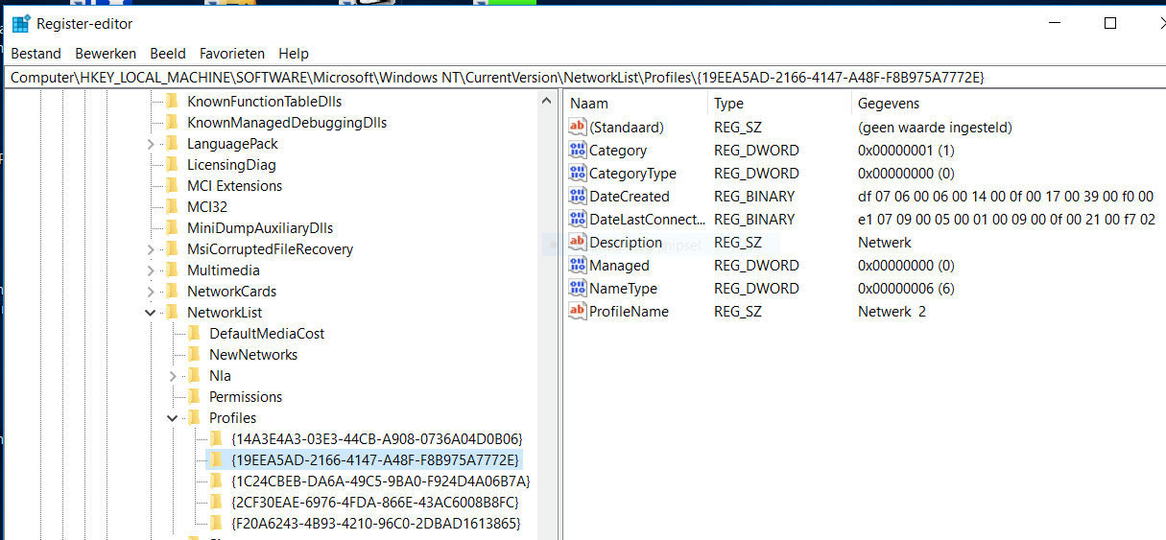Image resolution: width=1166 pixels, height=540 pixels.
Task: Click the Multimedia folder icon
Action: point(173,270)
